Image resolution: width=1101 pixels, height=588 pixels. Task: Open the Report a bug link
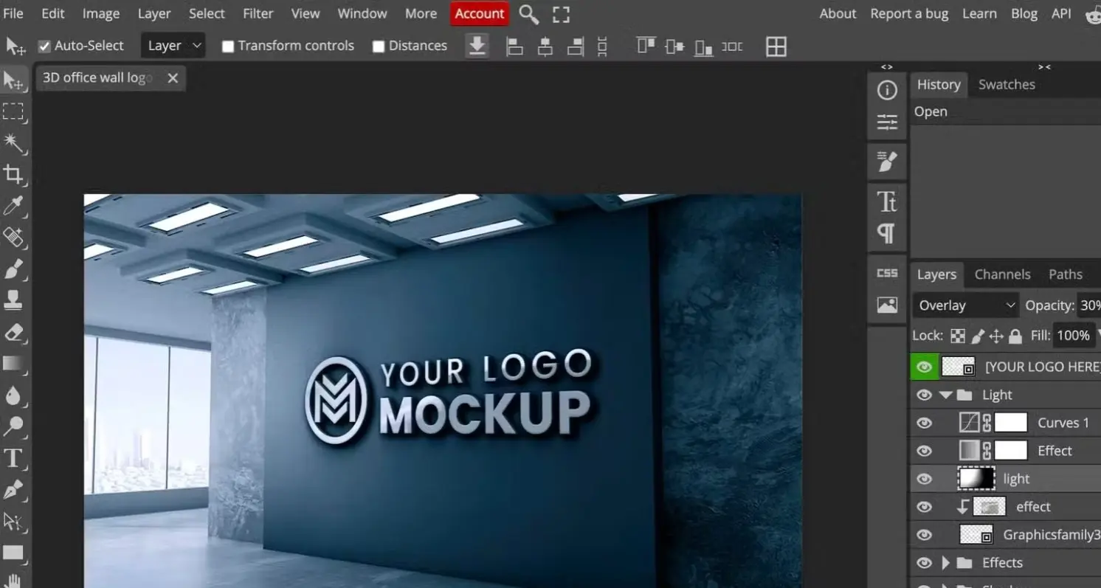(x=909, y=13)
